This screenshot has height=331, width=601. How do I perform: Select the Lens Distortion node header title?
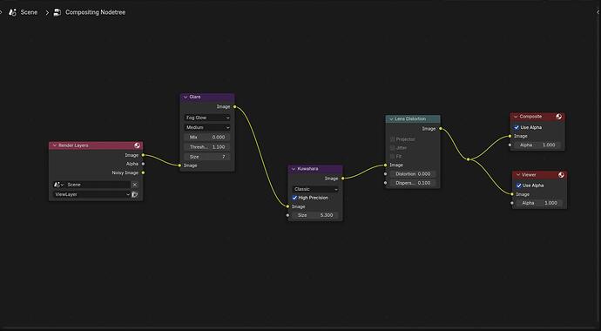[x=410, y=119]
